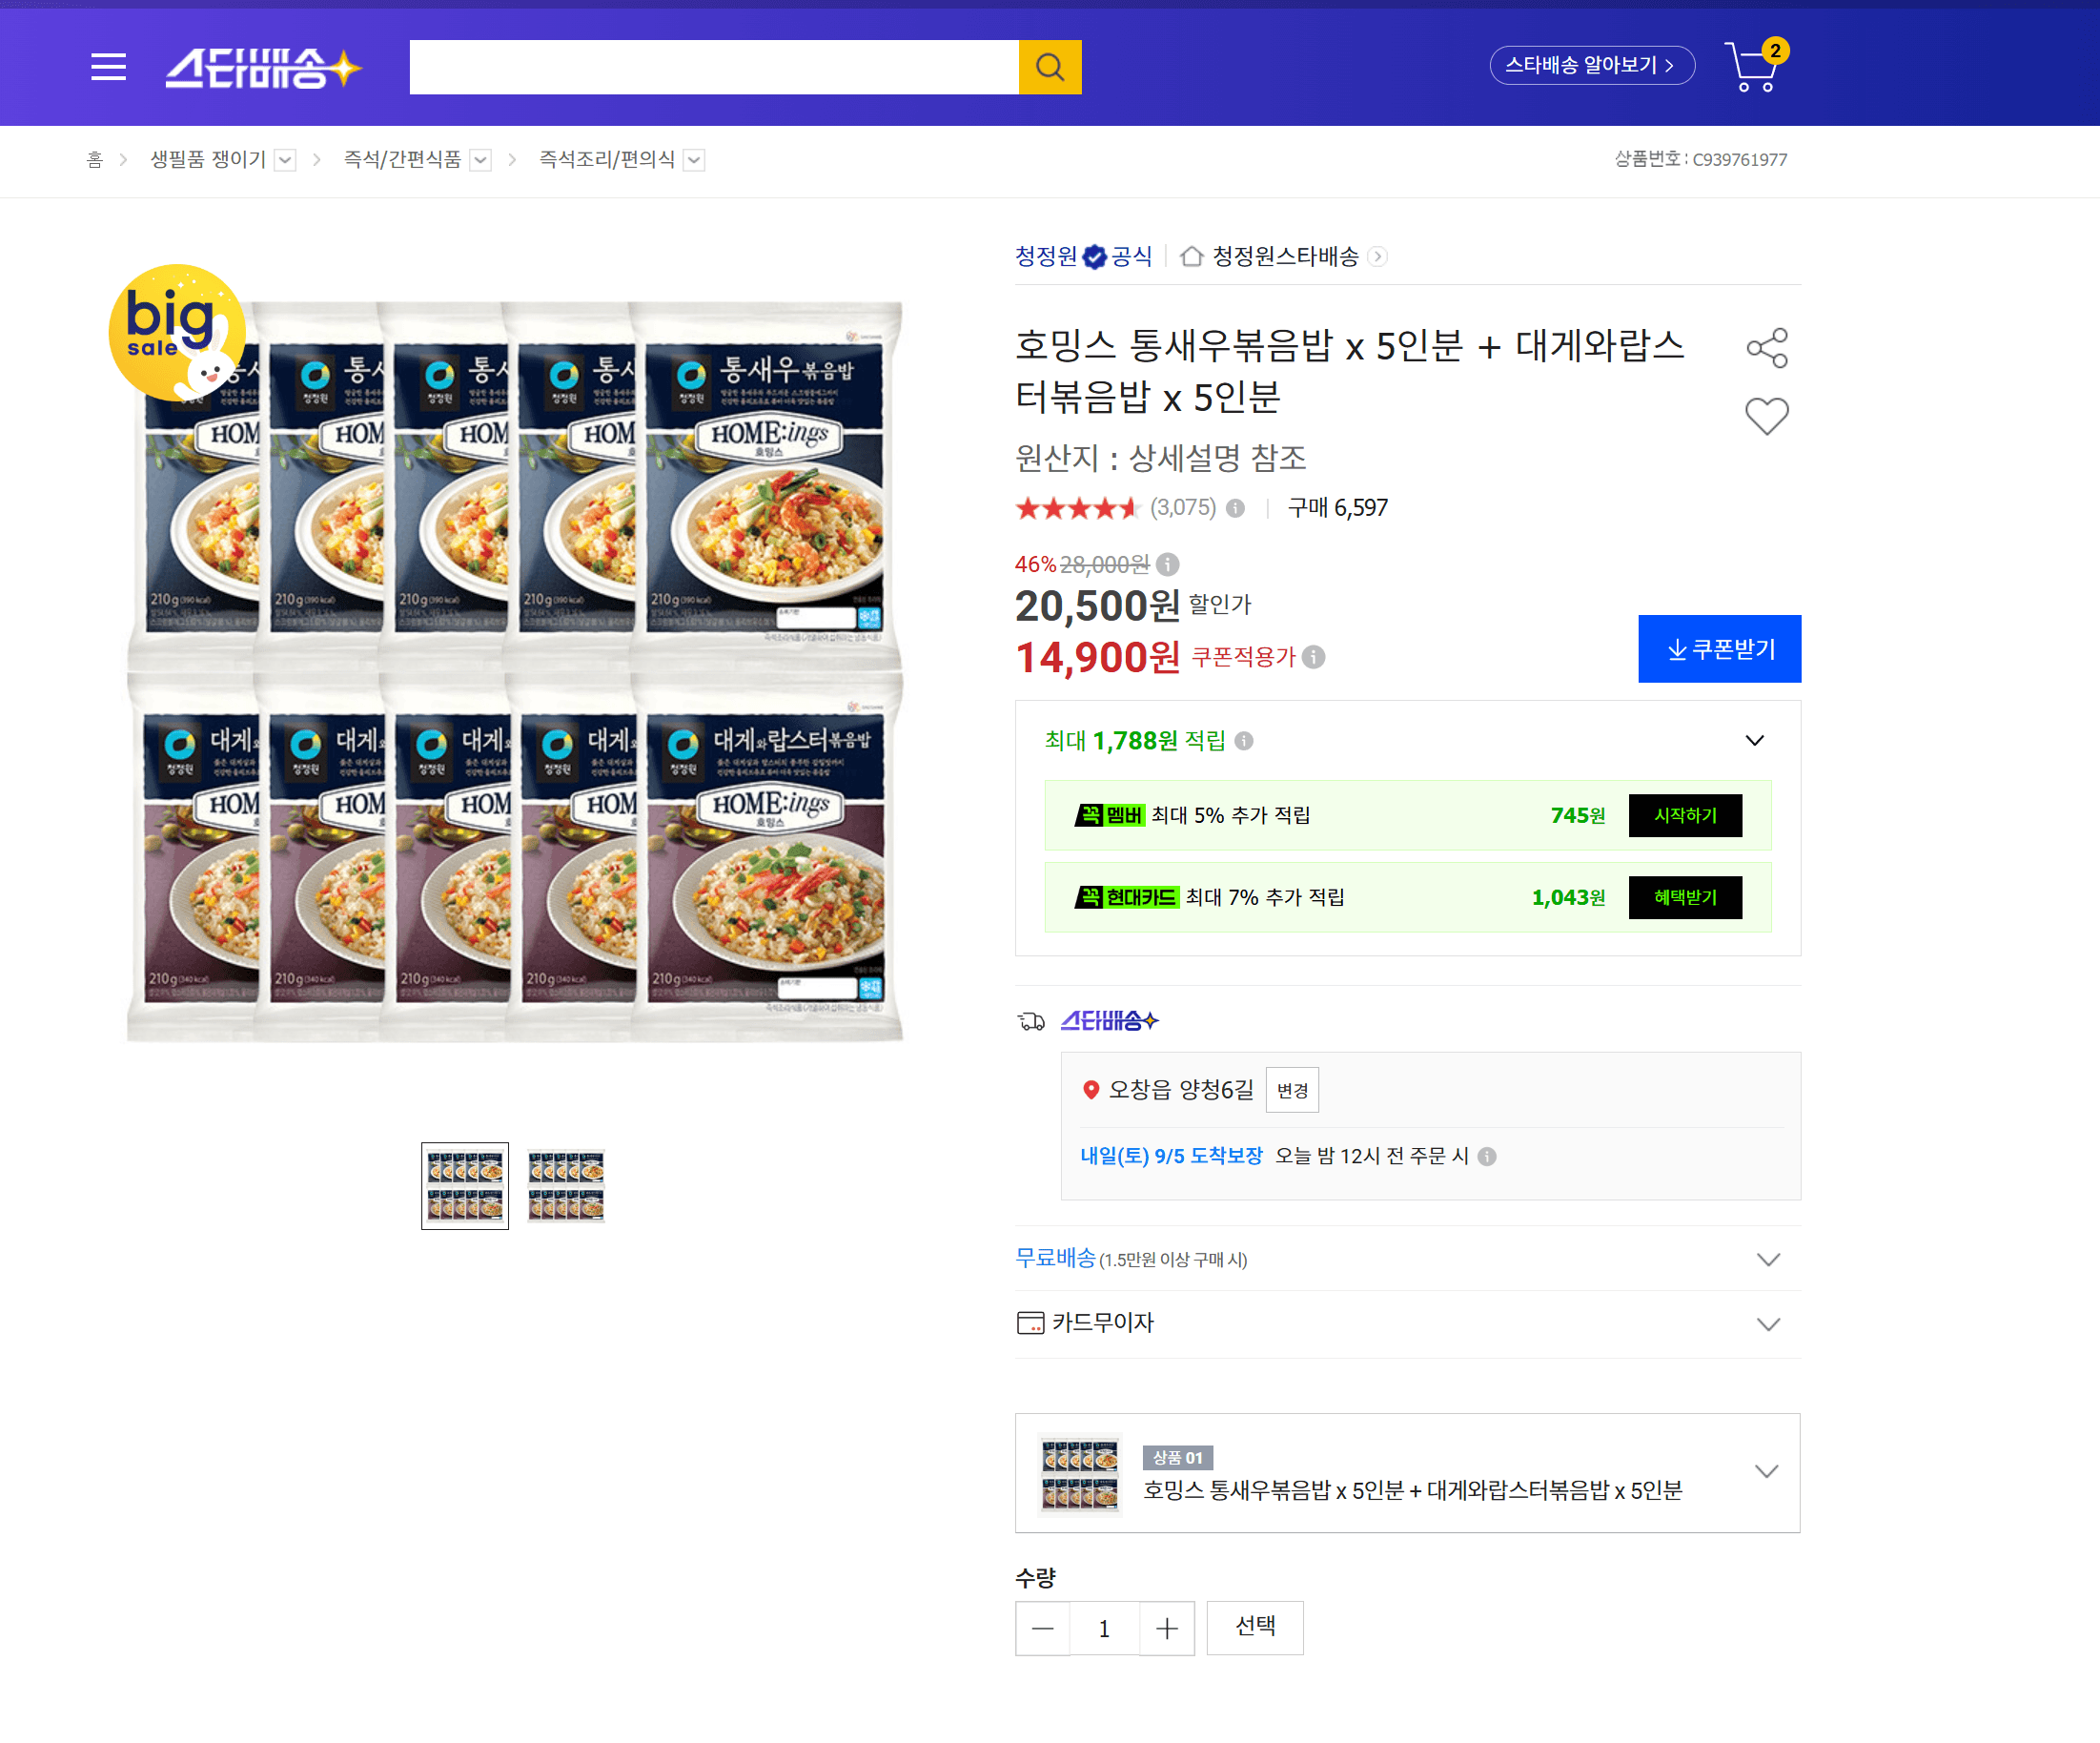2100x1743 pixels.
Task: Open the shopping cart
Action: point(1755,66)
